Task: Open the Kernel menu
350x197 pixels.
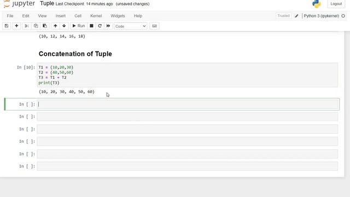Action: coord(96,16)
